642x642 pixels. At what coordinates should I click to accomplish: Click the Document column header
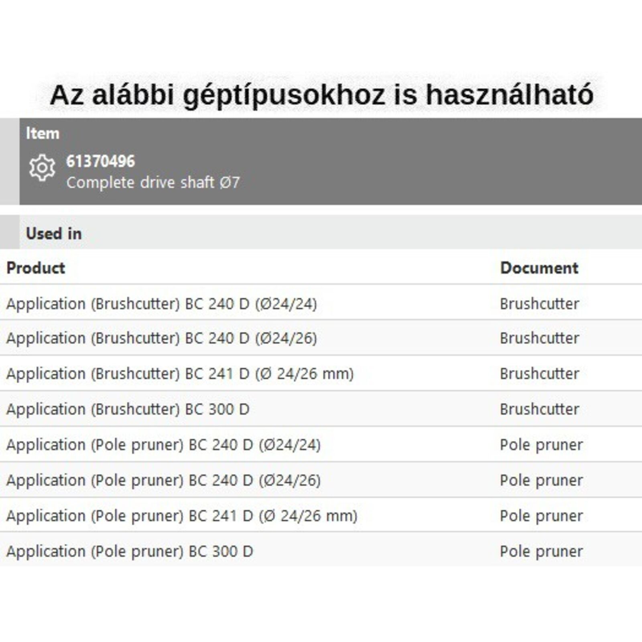point(539,268)
